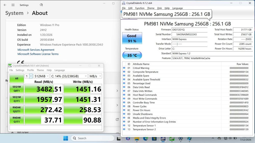Image resolution: width=255 pixels, height=143 pixels.
Task: Click the Firmware field EXD72D1Q
Action: pyautogui.click(x=189, y=30)
